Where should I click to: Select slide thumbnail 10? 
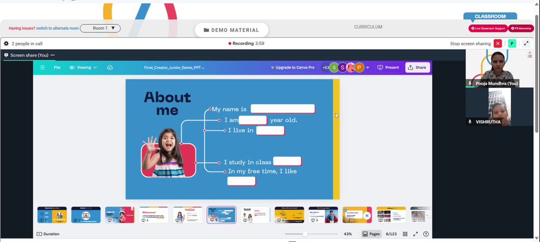tap(357, 215)
